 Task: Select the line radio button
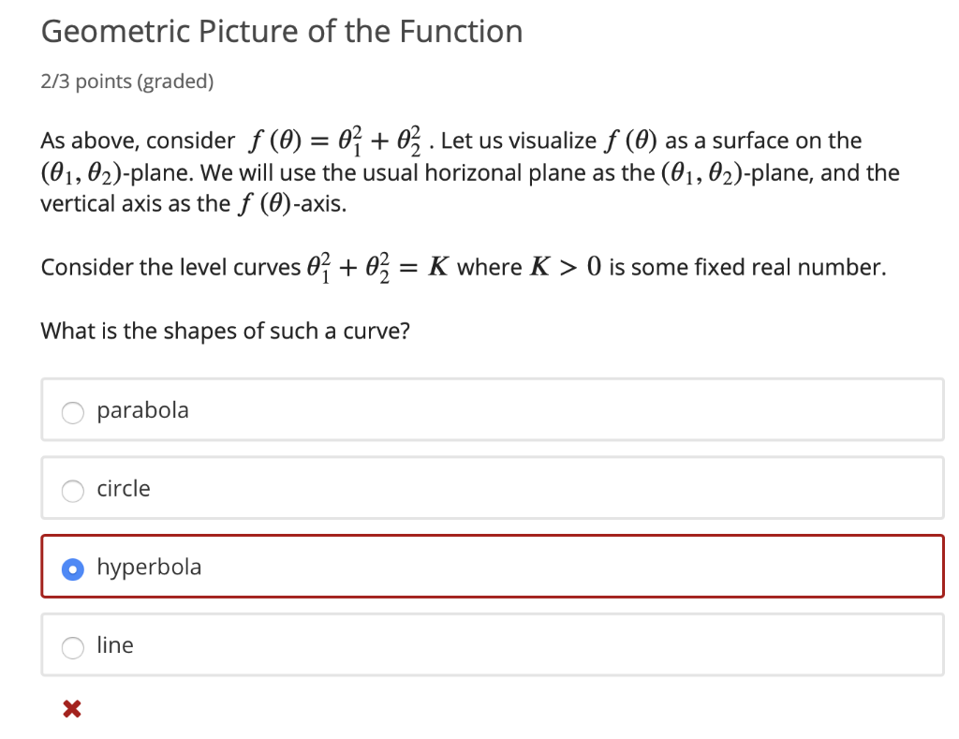tap(72, 646)
